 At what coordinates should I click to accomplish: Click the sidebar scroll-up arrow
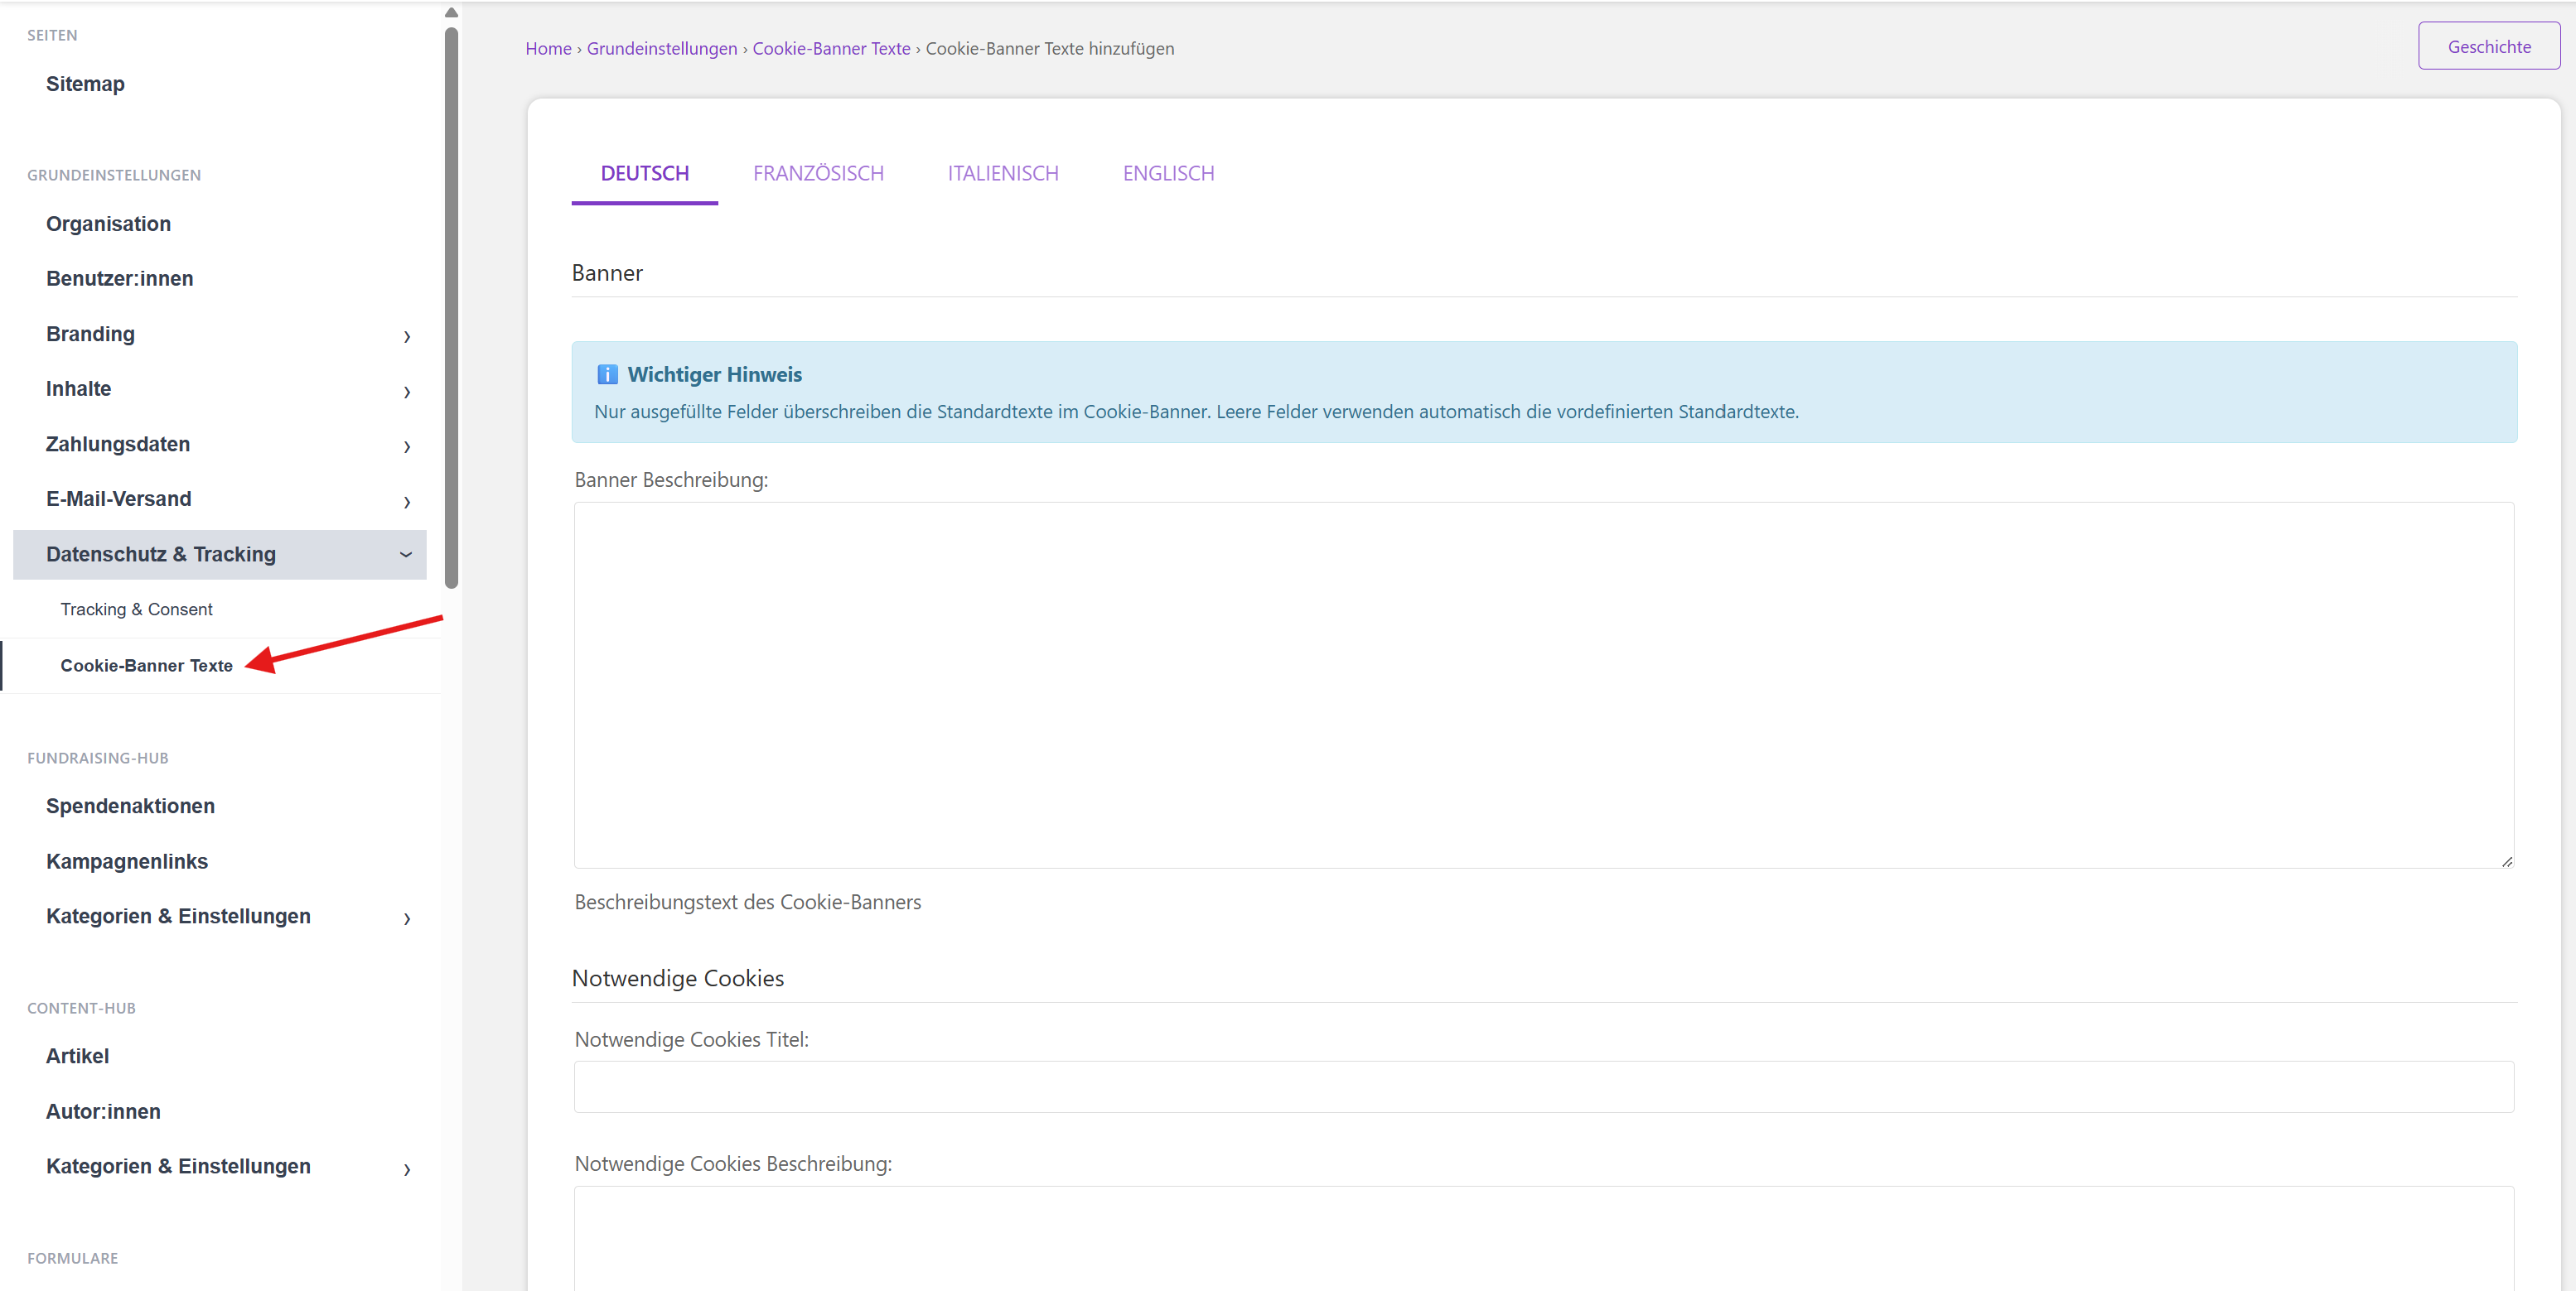pos(451,13)
